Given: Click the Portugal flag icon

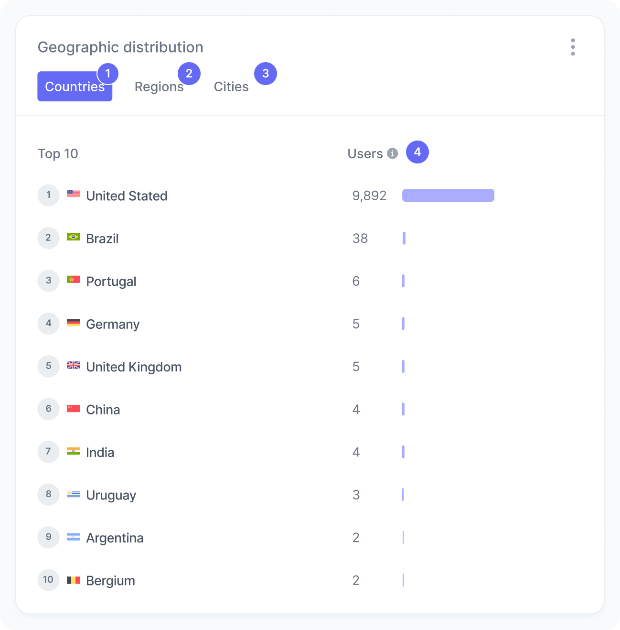Looking at the screenshot, I should tap(74, 280).
